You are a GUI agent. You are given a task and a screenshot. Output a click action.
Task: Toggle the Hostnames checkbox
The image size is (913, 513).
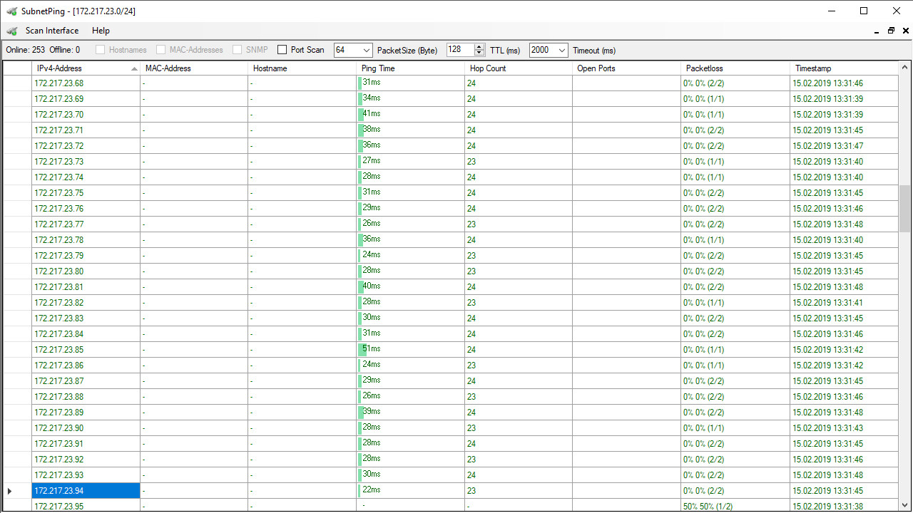coord(101,50)
